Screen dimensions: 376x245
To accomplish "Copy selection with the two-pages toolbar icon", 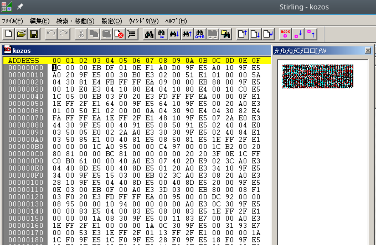I will coord(94,34).
